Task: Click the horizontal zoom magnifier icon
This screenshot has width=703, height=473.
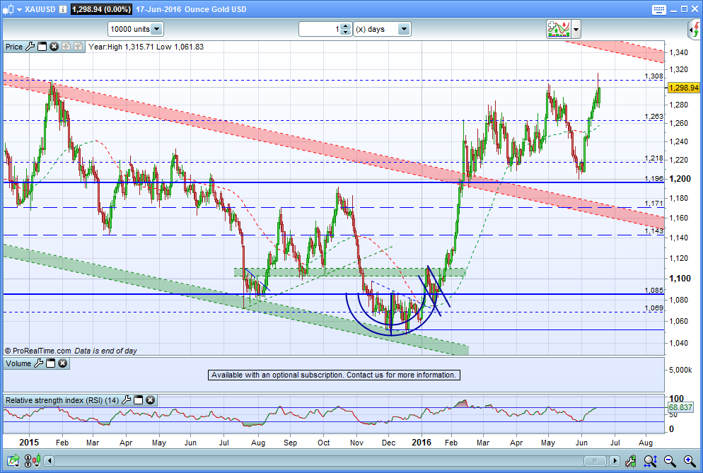Action: pyautogui.click(x=650, y=460)
